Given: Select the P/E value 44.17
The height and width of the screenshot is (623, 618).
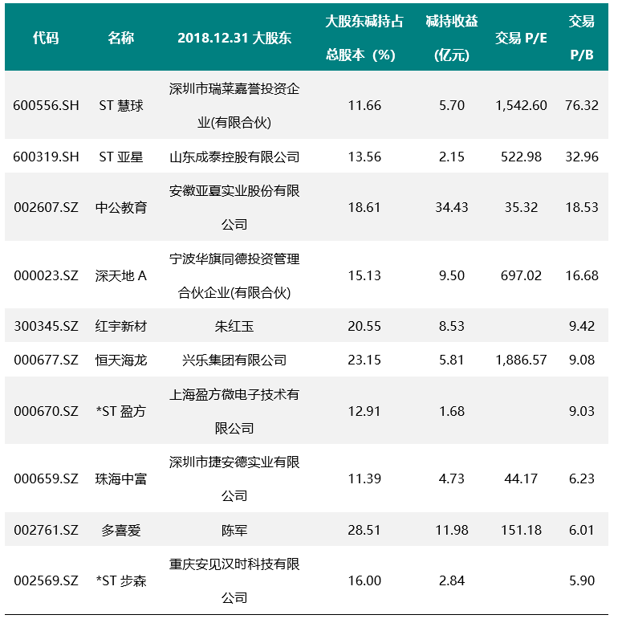Looking at the screenshot, I should pyautogui.click(x=521, y=478).
